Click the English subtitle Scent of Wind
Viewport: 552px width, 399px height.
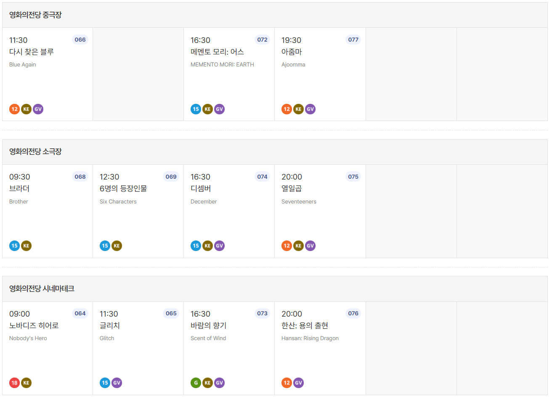coord(208,338)
